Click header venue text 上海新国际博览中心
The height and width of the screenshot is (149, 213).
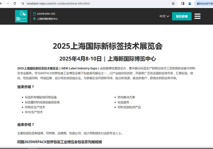tap(47, 19)
